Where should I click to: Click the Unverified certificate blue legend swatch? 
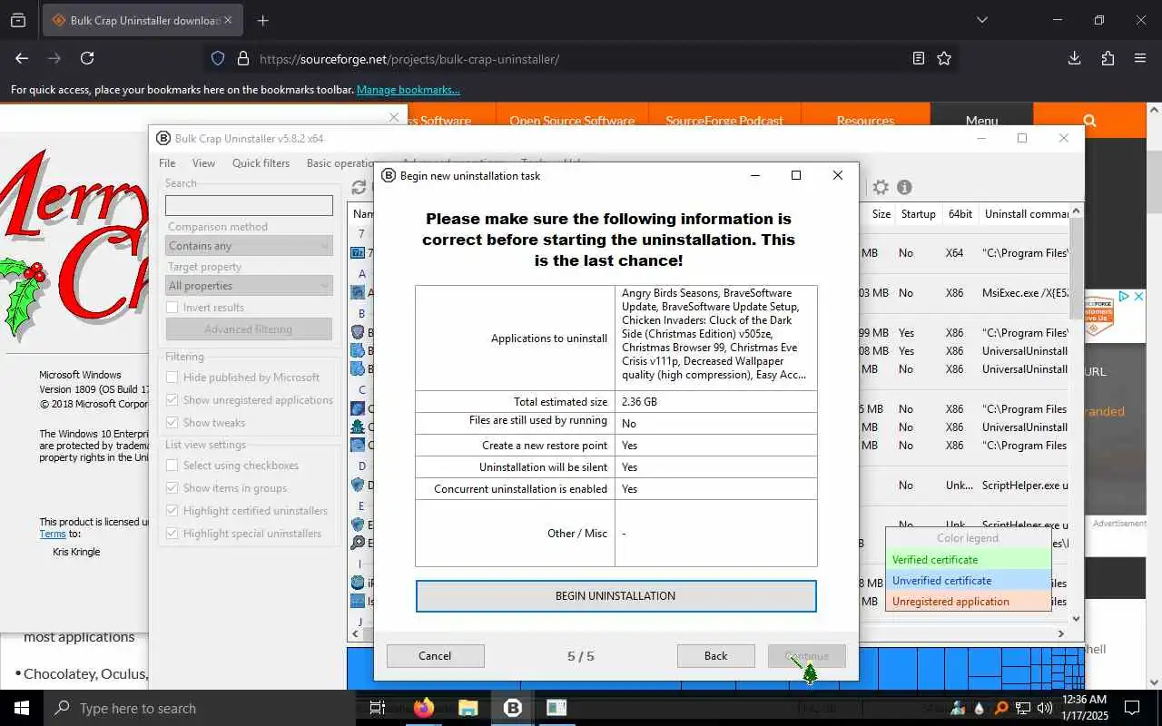click(x=968, y=581)
